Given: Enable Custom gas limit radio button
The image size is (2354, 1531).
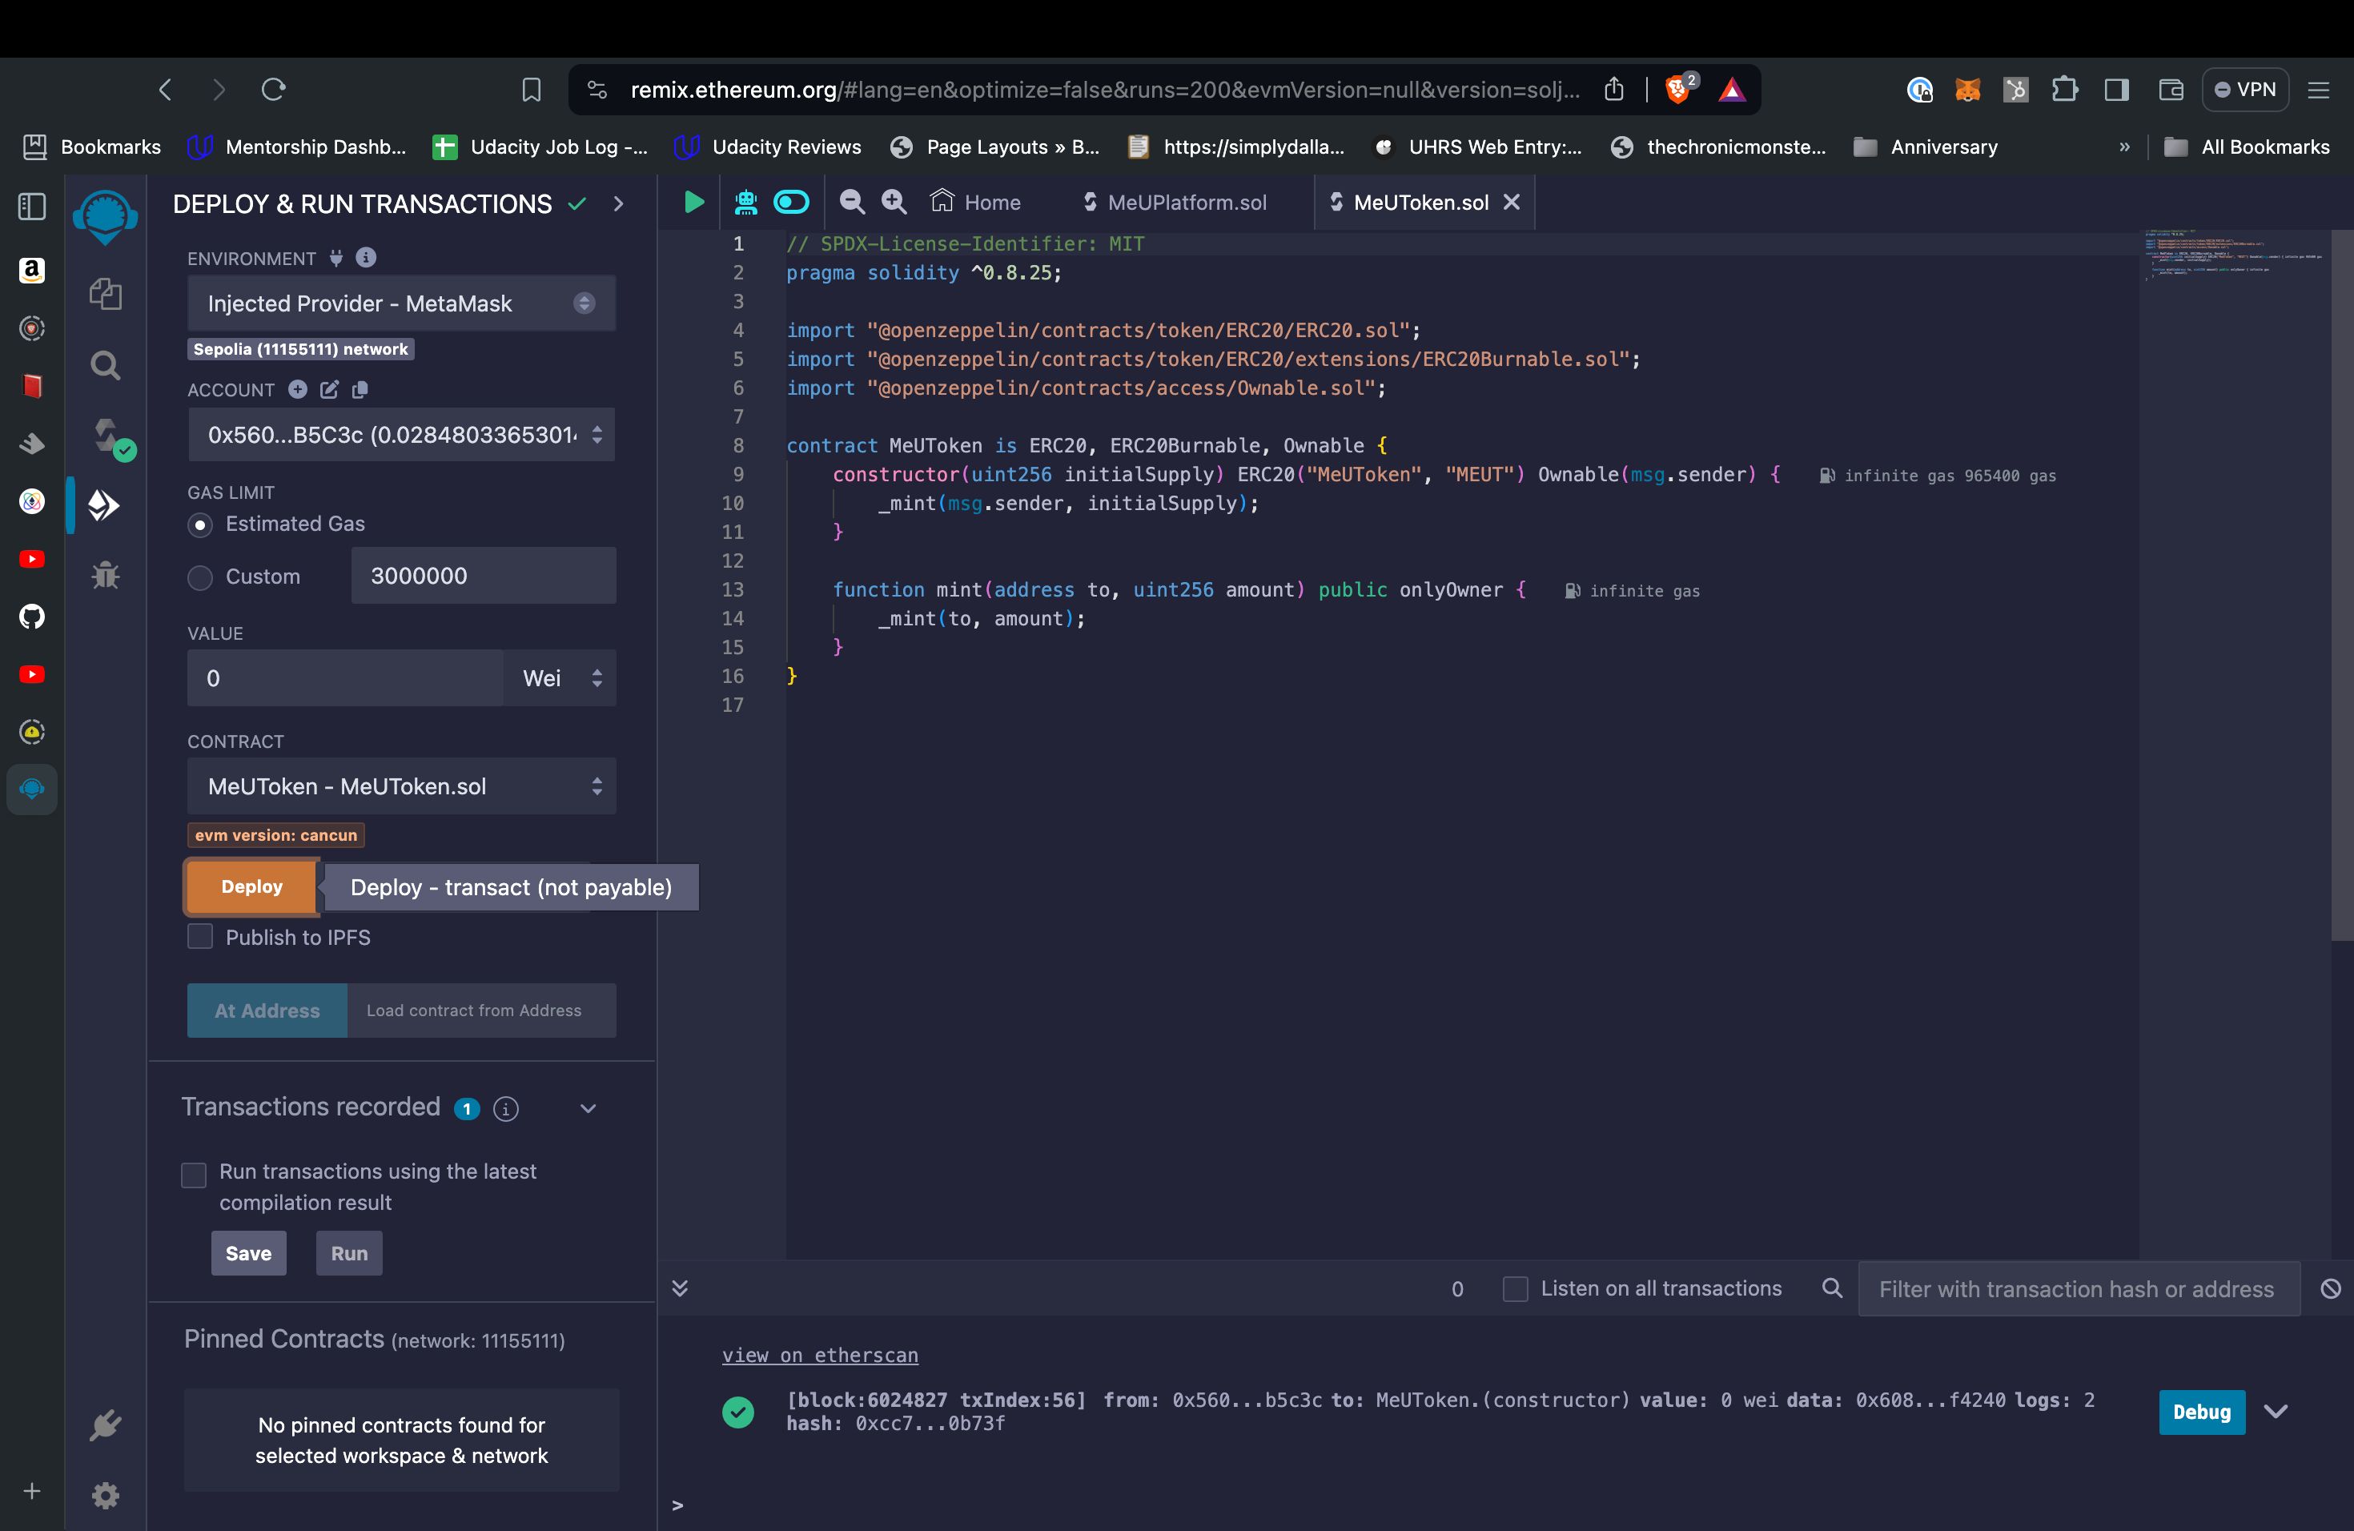Looking at the screenshot, I should (x=199, y=575).
